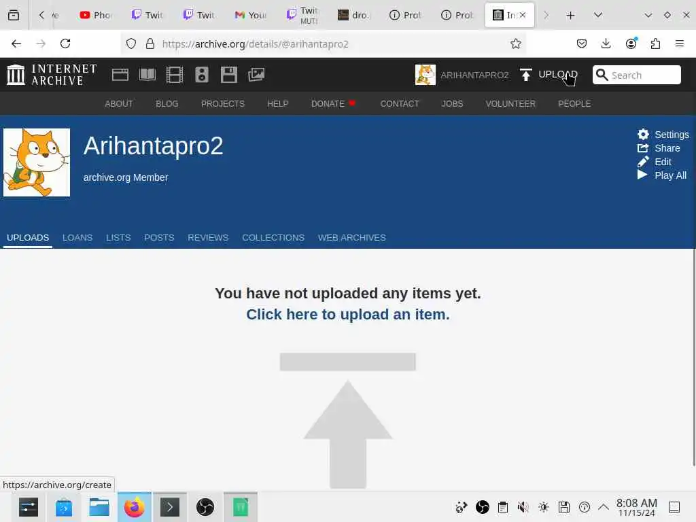Open OBS Studio from the taskbar
Viewport: 696px width, 522px height.
pos(205,507)
